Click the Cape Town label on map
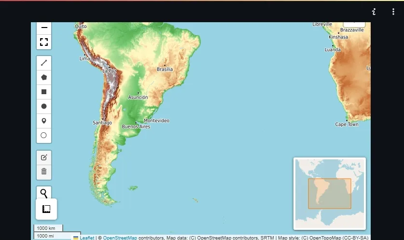Viewport: 404px width, 240px height. (347, 124)
